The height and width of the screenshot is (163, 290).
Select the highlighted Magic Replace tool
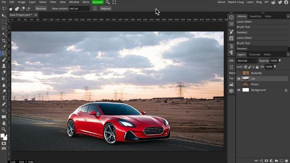pos(4,53)
